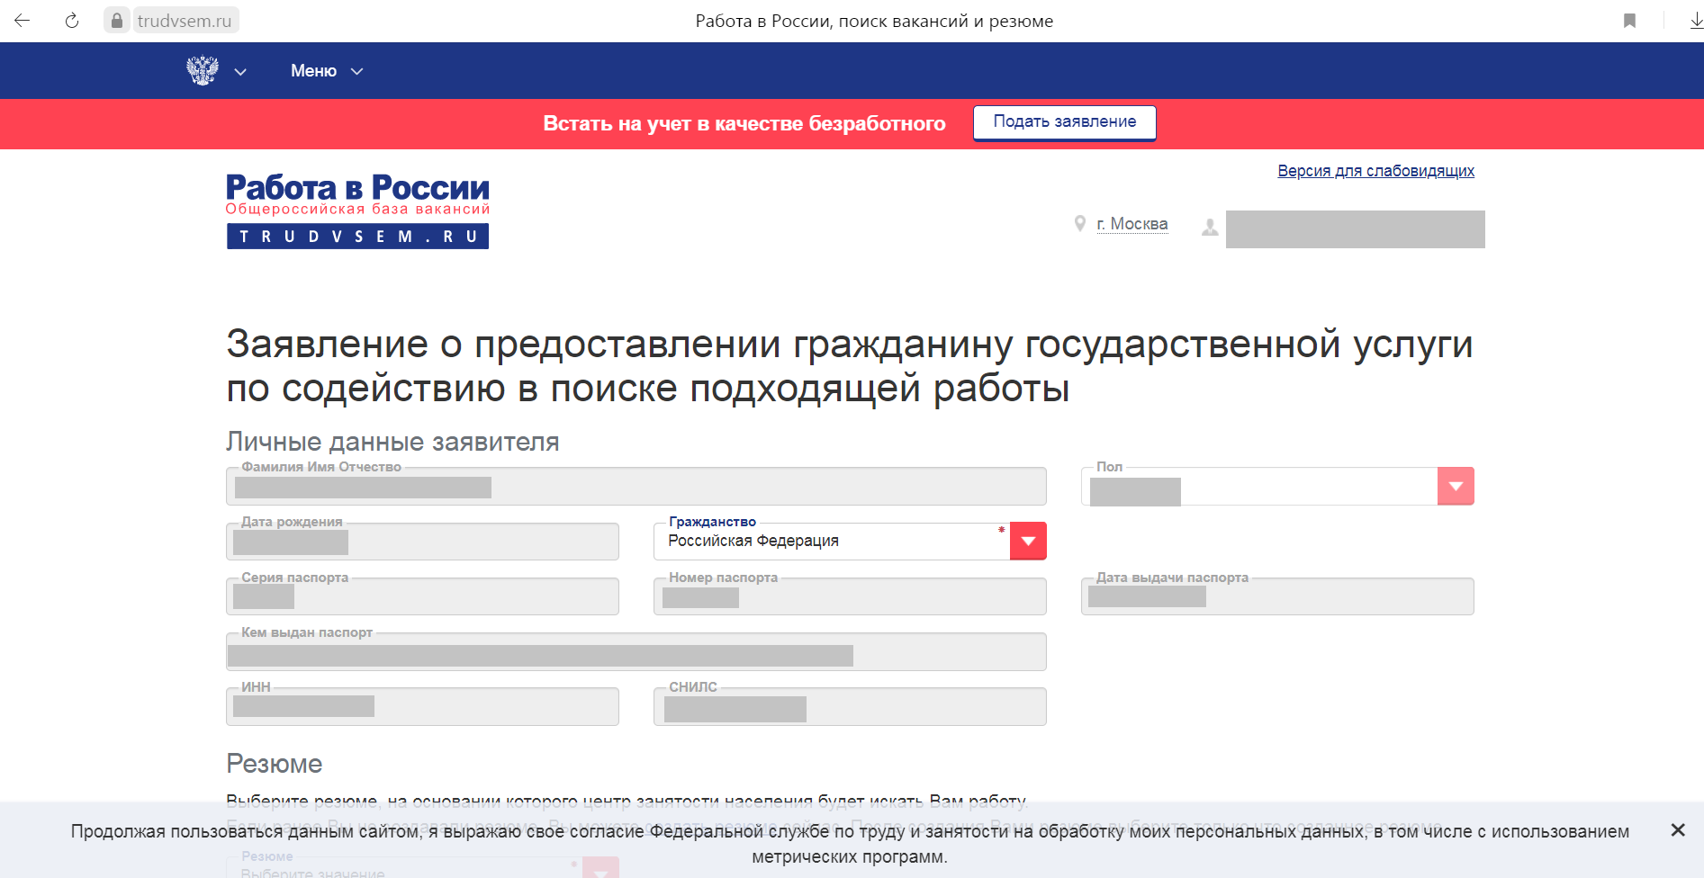1704x878 pixels.
Task: Reload the page with refresh icon
Action: 72,21
